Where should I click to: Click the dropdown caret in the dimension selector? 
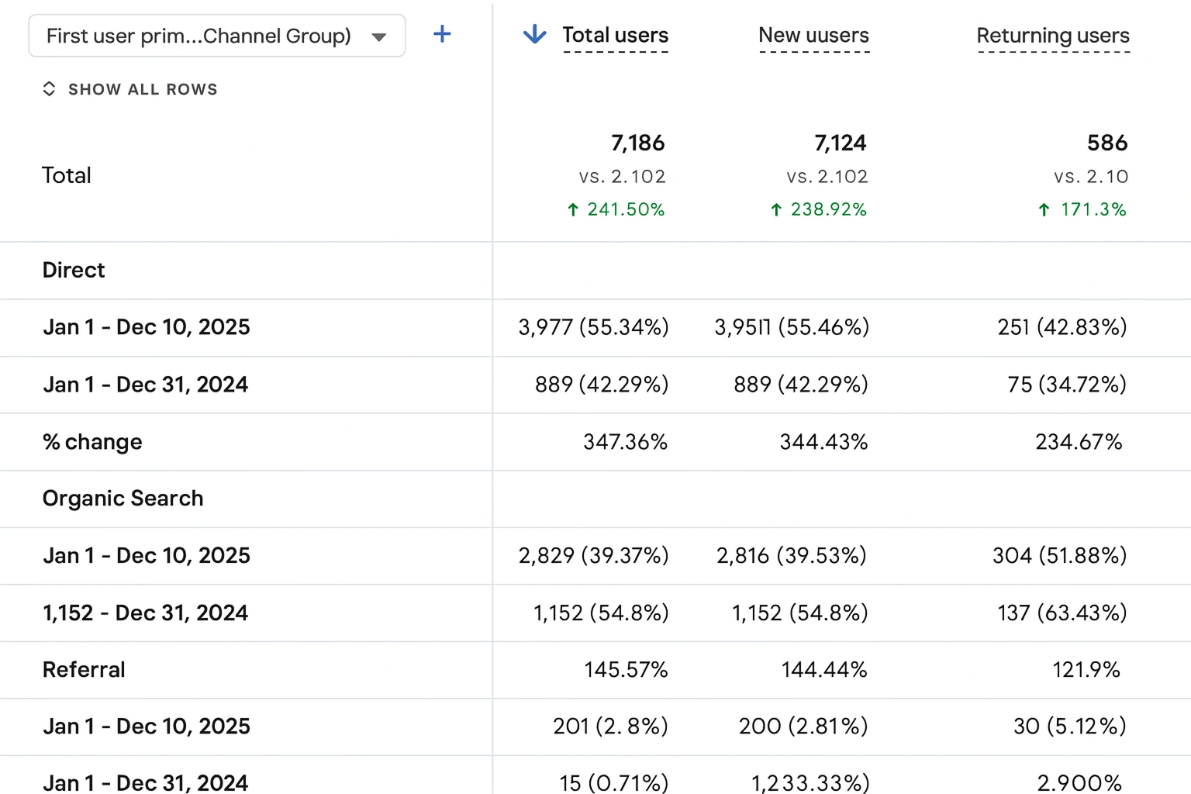379,37
